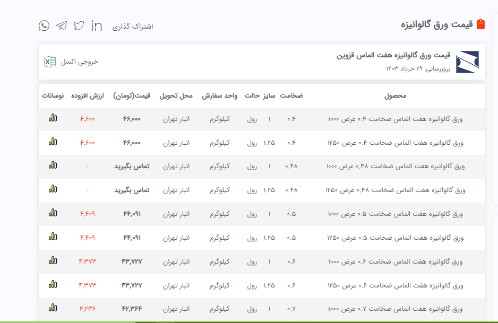The image size is (498, 323).
Task: Share page via WhatsApp icon
Action: coord(44,25)
